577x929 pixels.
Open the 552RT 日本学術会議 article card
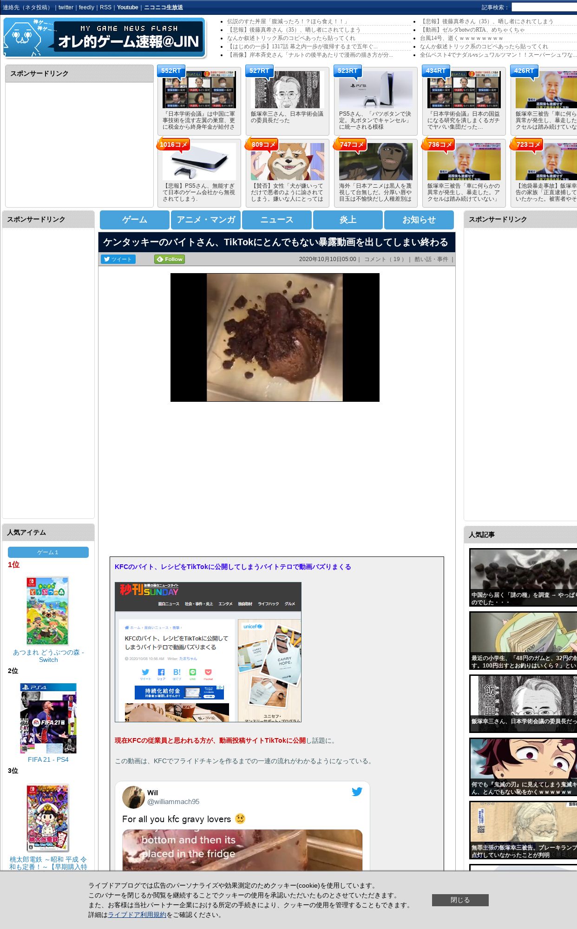(x=199, y=101)
